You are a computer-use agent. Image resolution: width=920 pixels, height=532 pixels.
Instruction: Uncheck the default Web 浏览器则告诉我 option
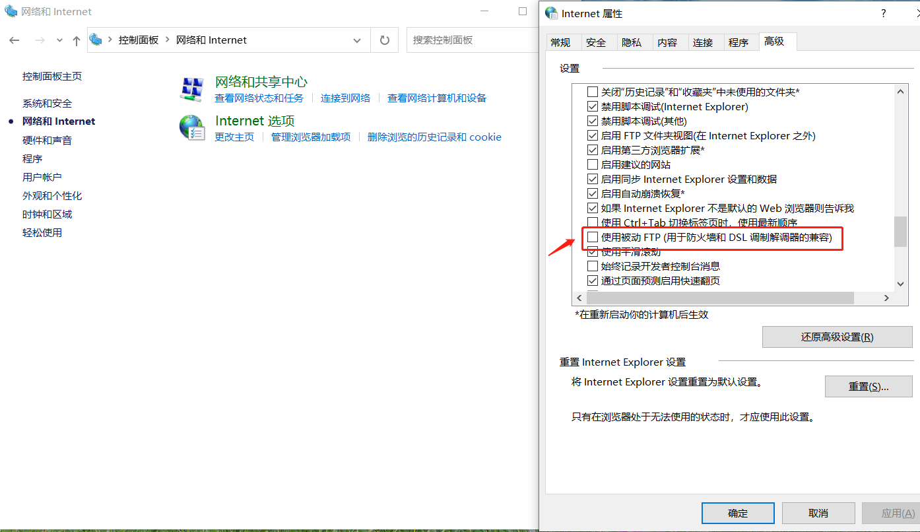click(x=593, y=209)
